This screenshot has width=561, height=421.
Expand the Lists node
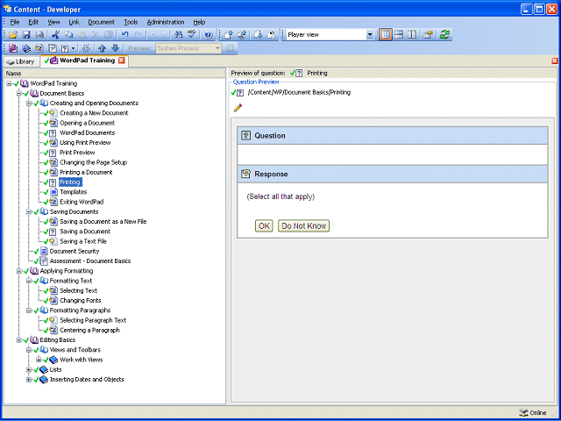click(29, 370)
